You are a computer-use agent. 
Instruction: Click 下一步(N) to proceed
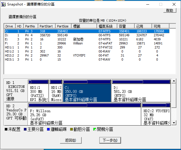pyautogui.click(x=110, y=140)
